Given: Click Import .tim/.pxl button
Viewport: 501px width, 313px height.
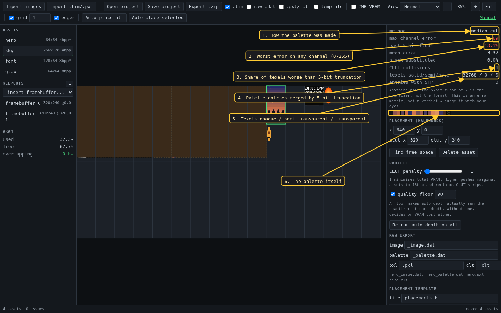Looking at the screenshot, I should pyautogui.click(x=71, y=7).
